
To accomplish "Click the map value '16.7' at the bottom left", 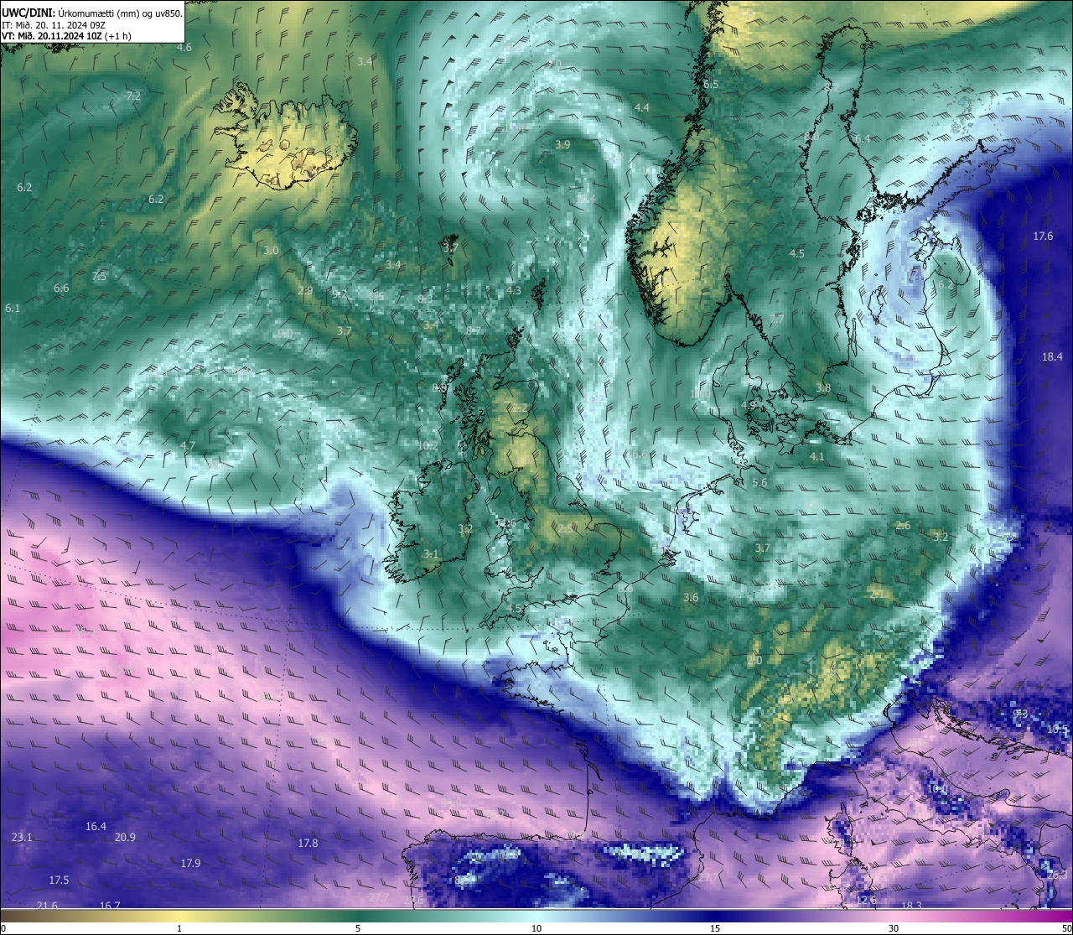I will (110, 906).
